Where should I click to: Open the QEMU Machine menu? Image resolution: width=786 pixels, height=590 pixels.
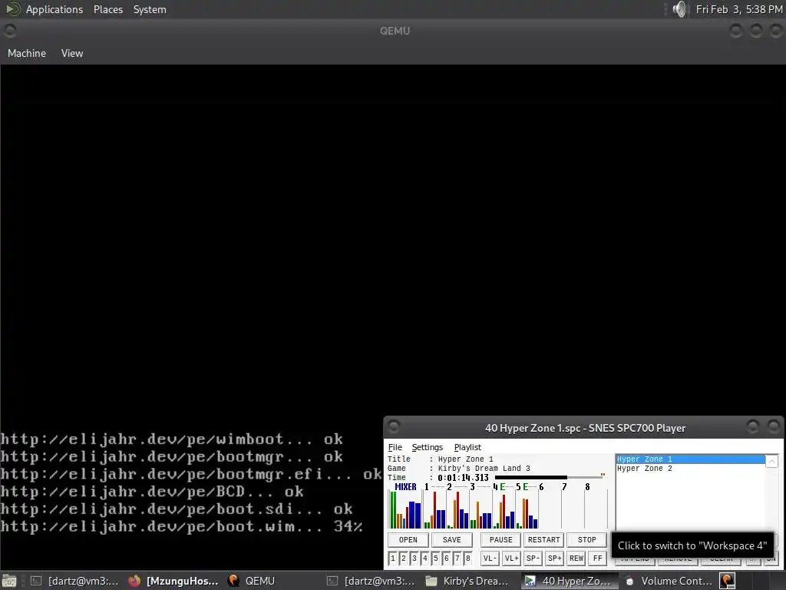[27, 53]
